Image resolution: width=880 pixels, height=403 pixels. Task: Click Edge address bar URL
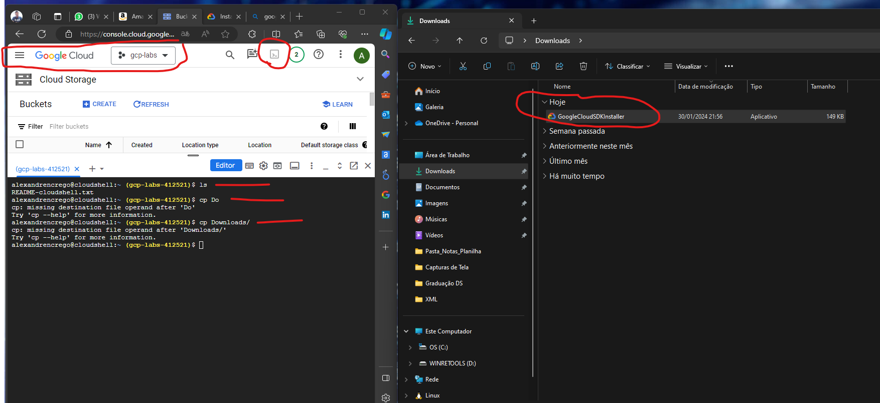127,34
